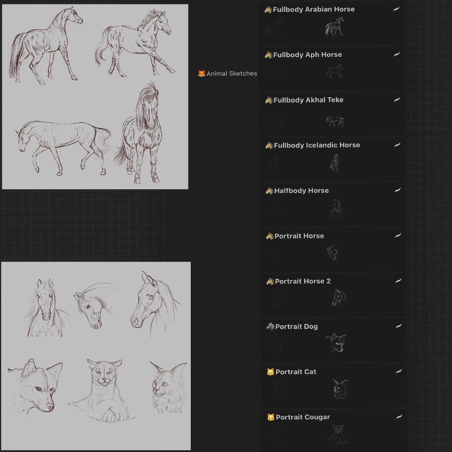Click stroke icon on Portrait Dog
This screenshot has height=452, width=452.
pyautogui.click(x=398, y=326)
